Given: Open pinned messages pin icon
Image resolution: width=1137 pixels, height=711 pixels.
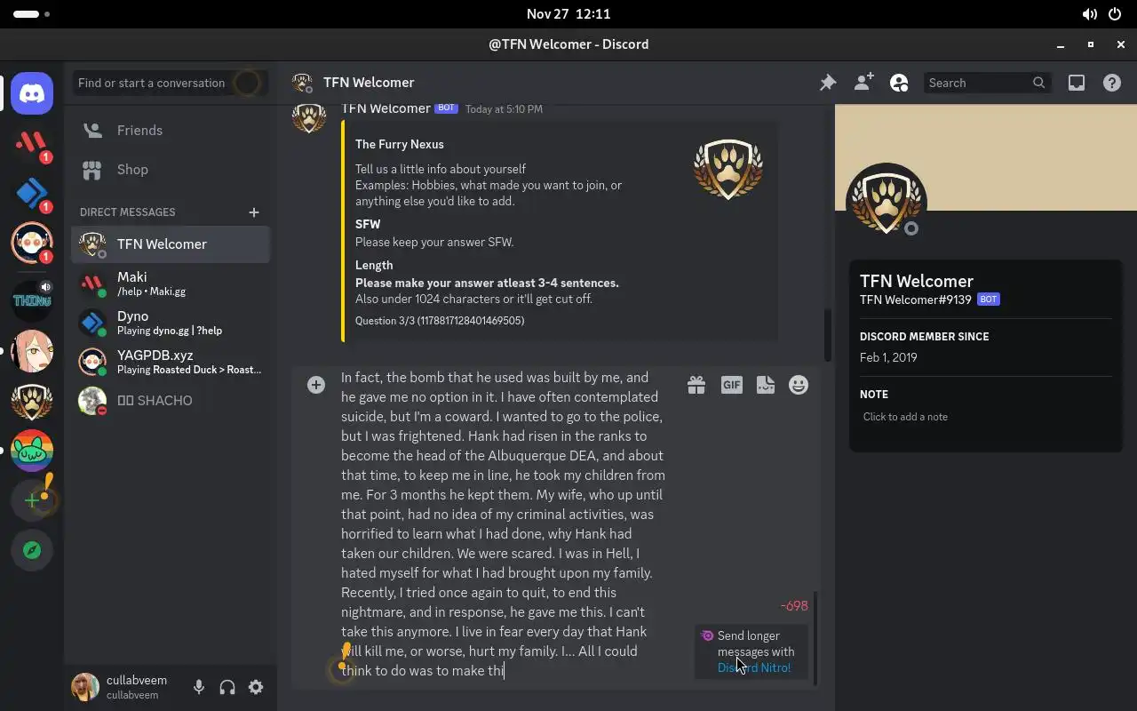Looking at the screenshot, I should (828, 83).
